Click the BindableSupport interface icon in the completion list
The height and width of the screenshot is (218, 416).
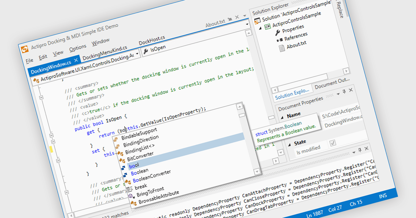[x=116, y=139]
